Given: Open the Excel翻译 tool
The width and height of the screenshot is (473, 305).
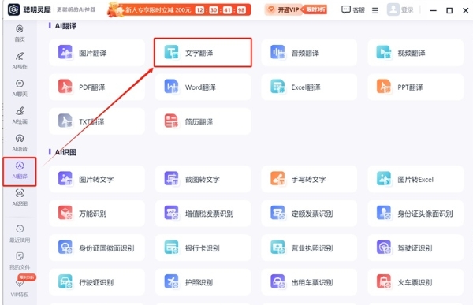Looking at the screenshot, I should (309, 87).
